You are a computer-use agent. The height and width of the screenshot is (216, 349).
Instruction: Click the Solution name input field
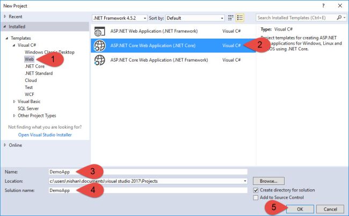coord(148,190)
